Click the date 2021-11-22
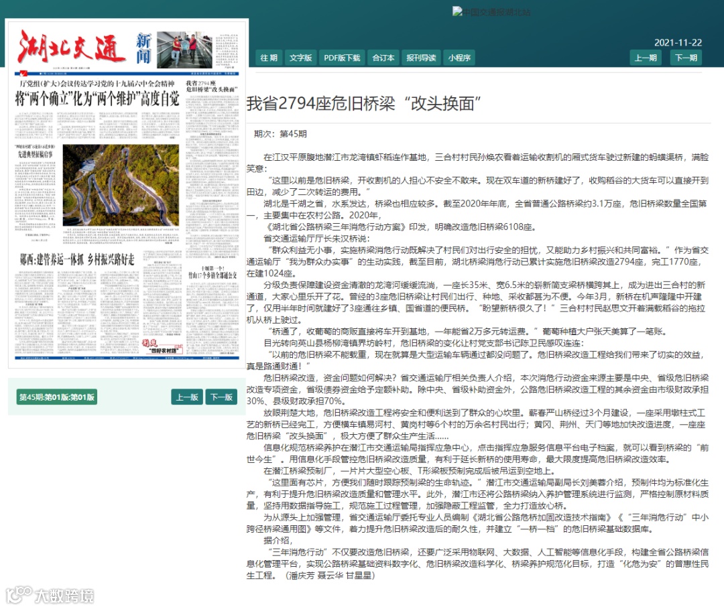The height and width of the screenshot is (609, 724). coord(678,42)
